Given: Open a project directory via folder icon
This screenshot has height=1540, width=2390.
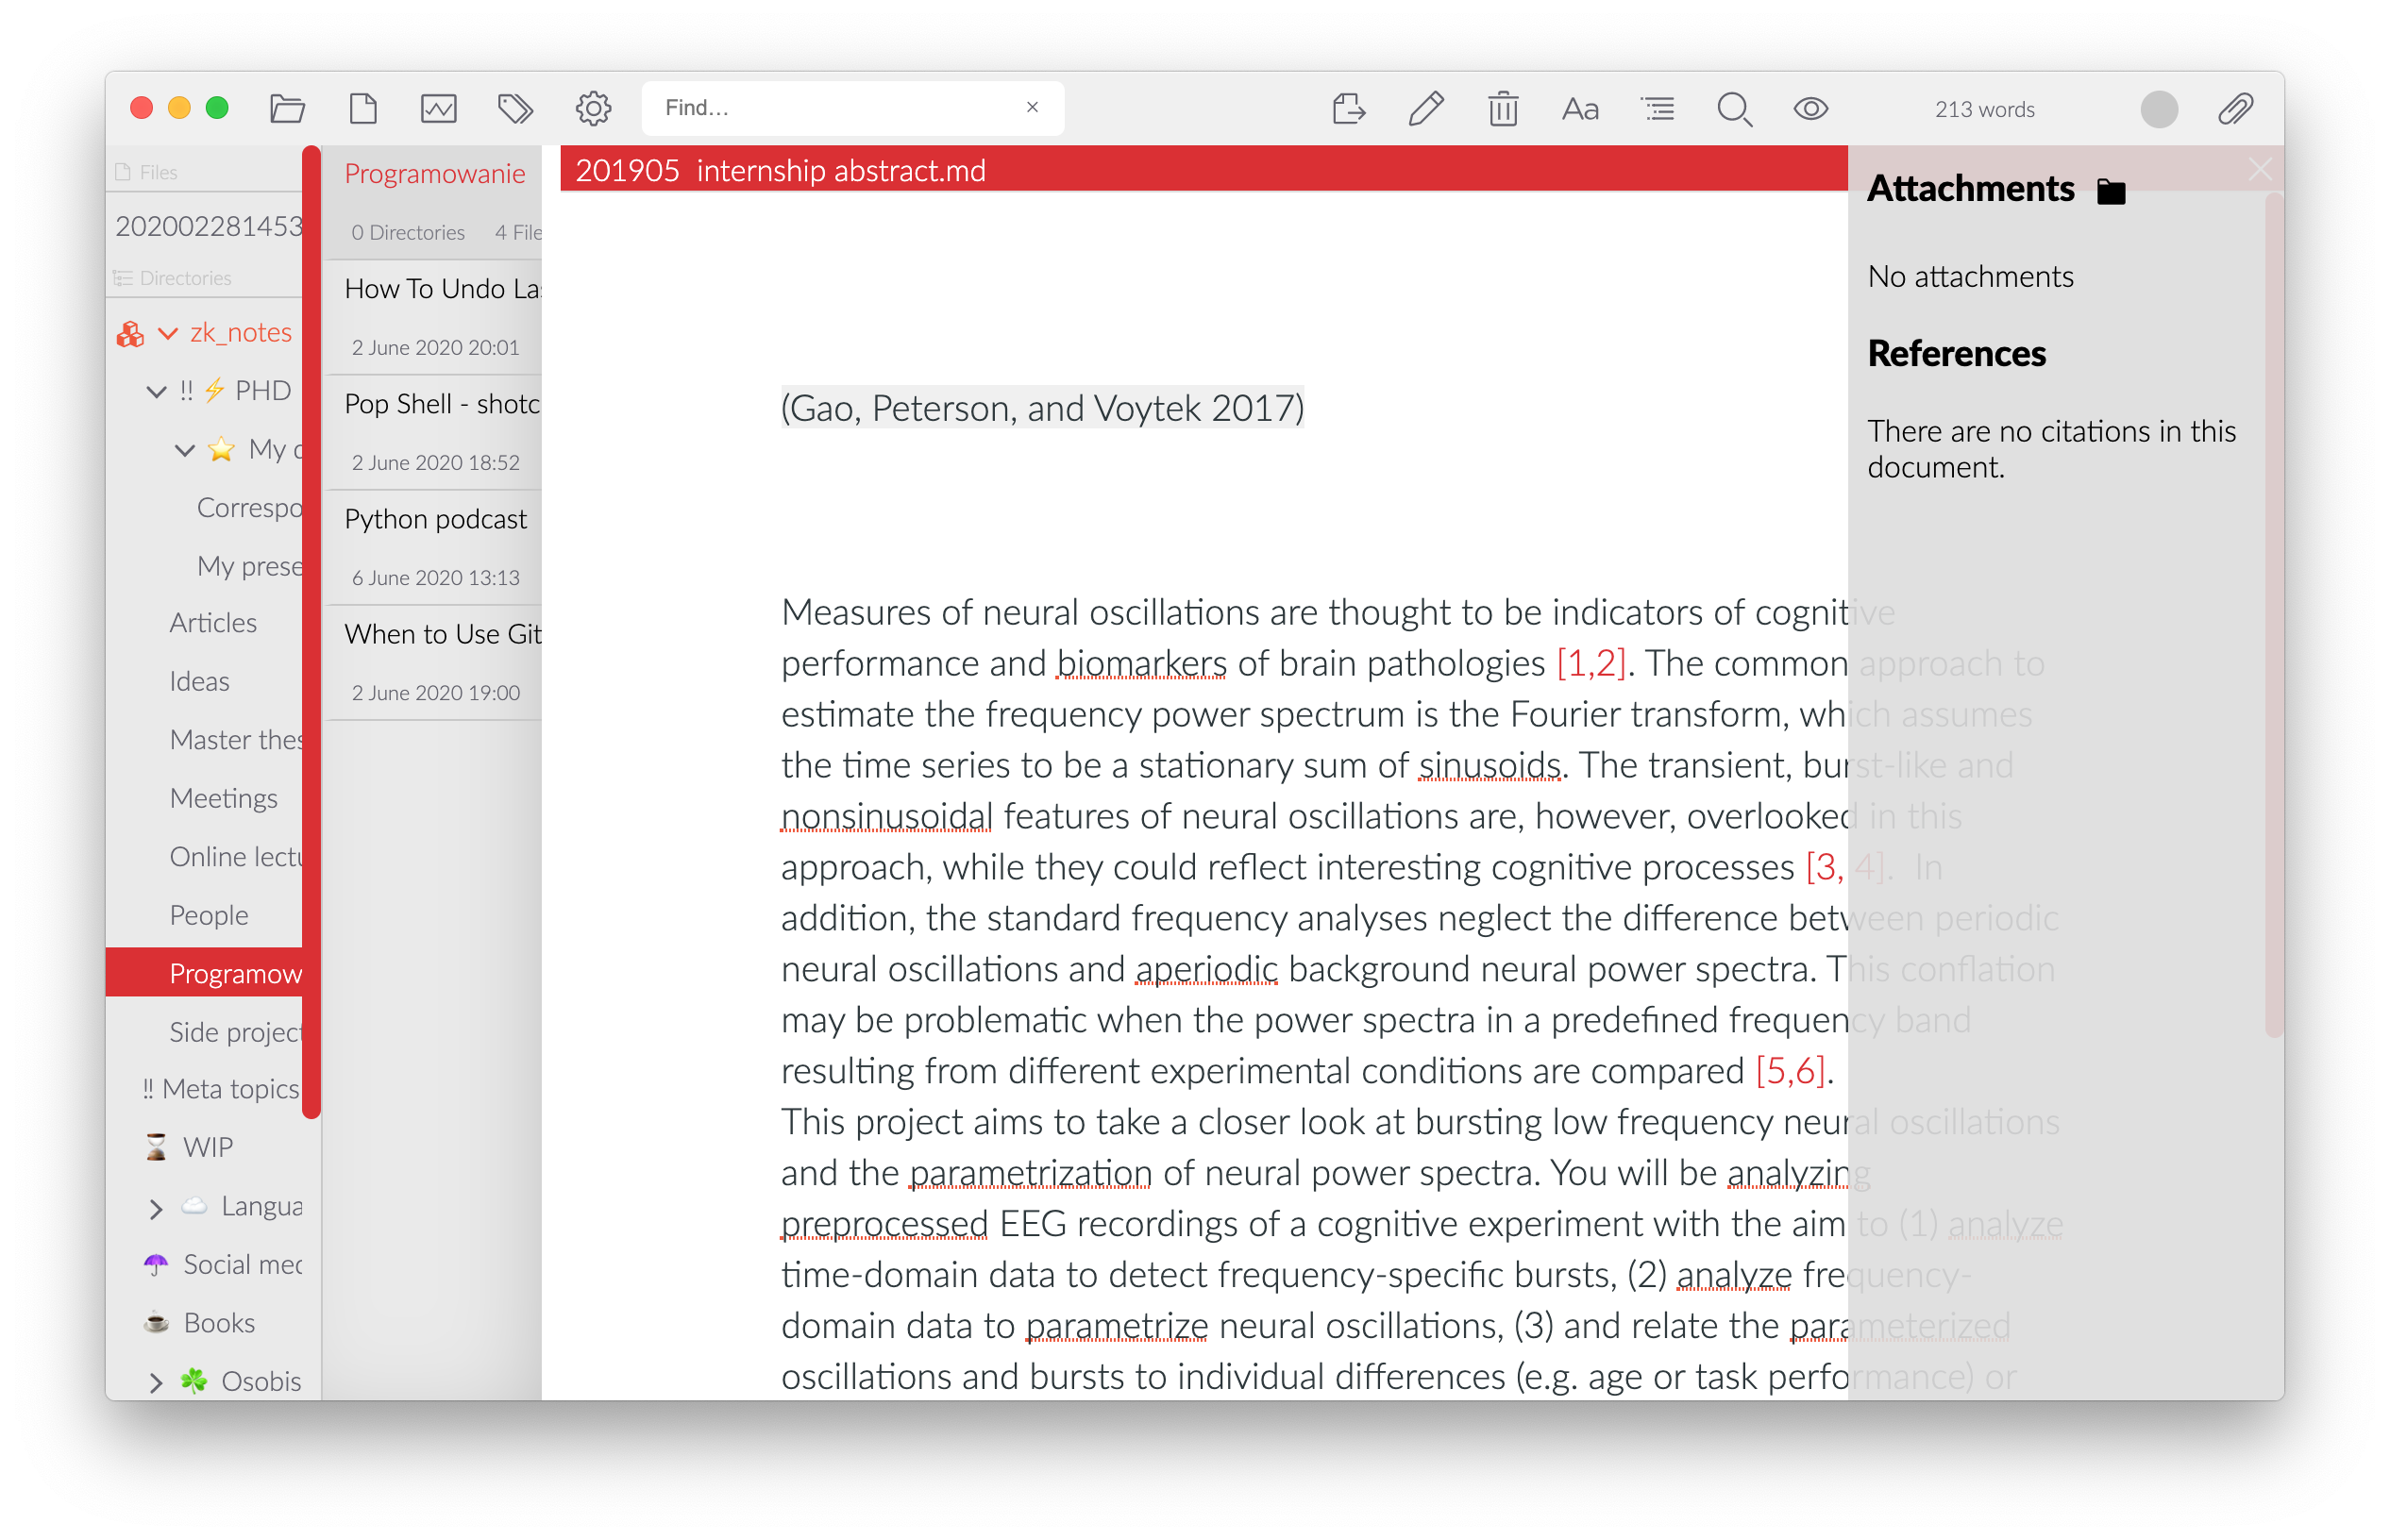Looking at the screenshot, I should [287, 108].
